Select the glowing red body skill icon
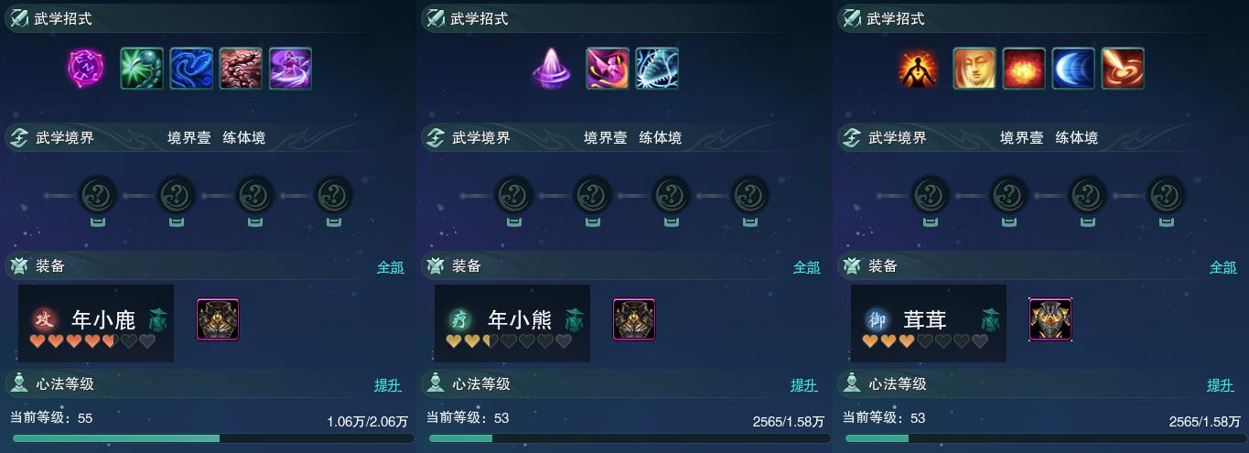1249x453 pixels. [x=919, y=69]
